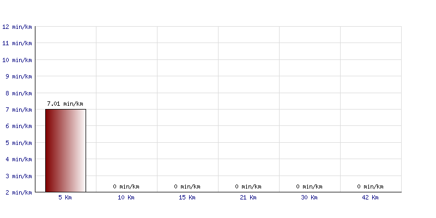Click the 7 min/km y-axis label
Image resolution: width=436 pixels, height=218 pixels.
coord(19,110)
